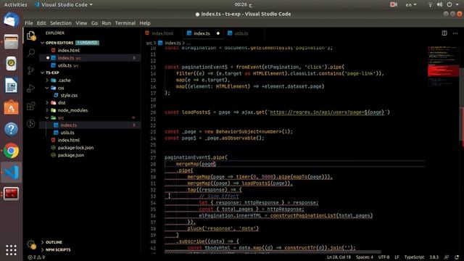Change language mode TypeScript
The height and width of the screenshot is (261, 464).
coord(414,257)
